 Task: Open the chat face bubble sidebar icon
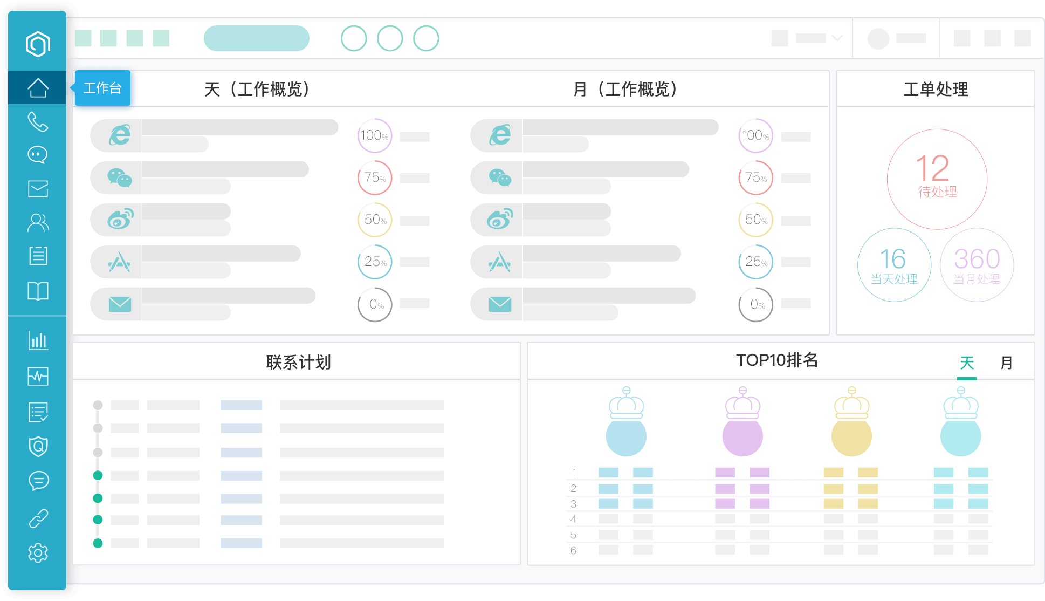38,155
